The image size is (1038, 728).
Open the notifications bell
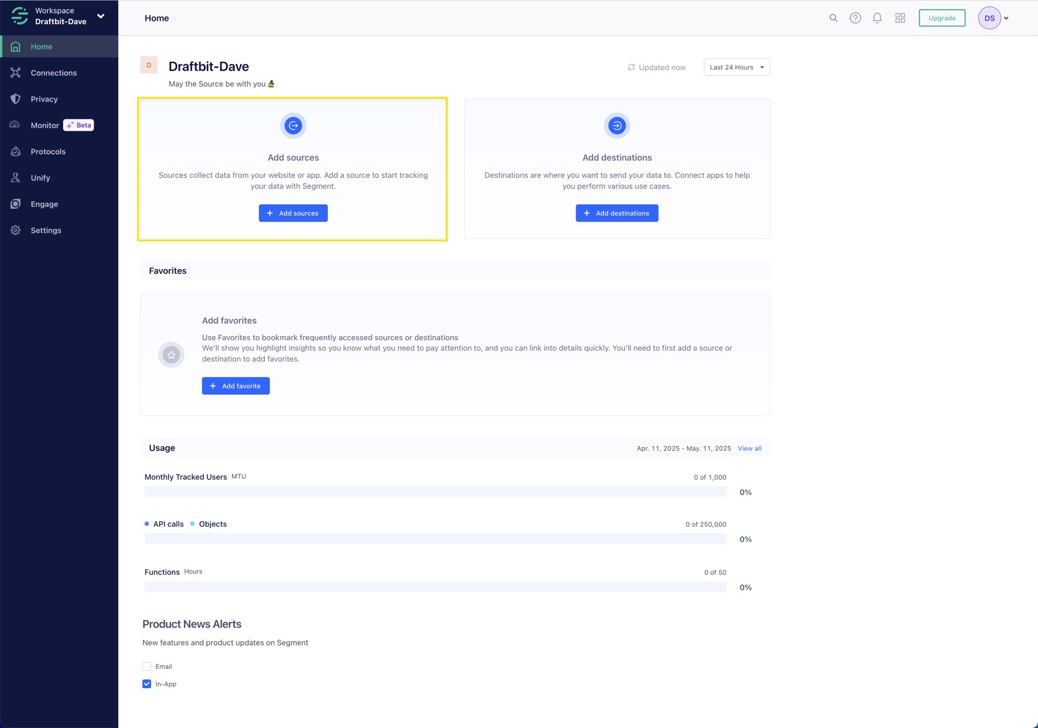coord(877,18)
